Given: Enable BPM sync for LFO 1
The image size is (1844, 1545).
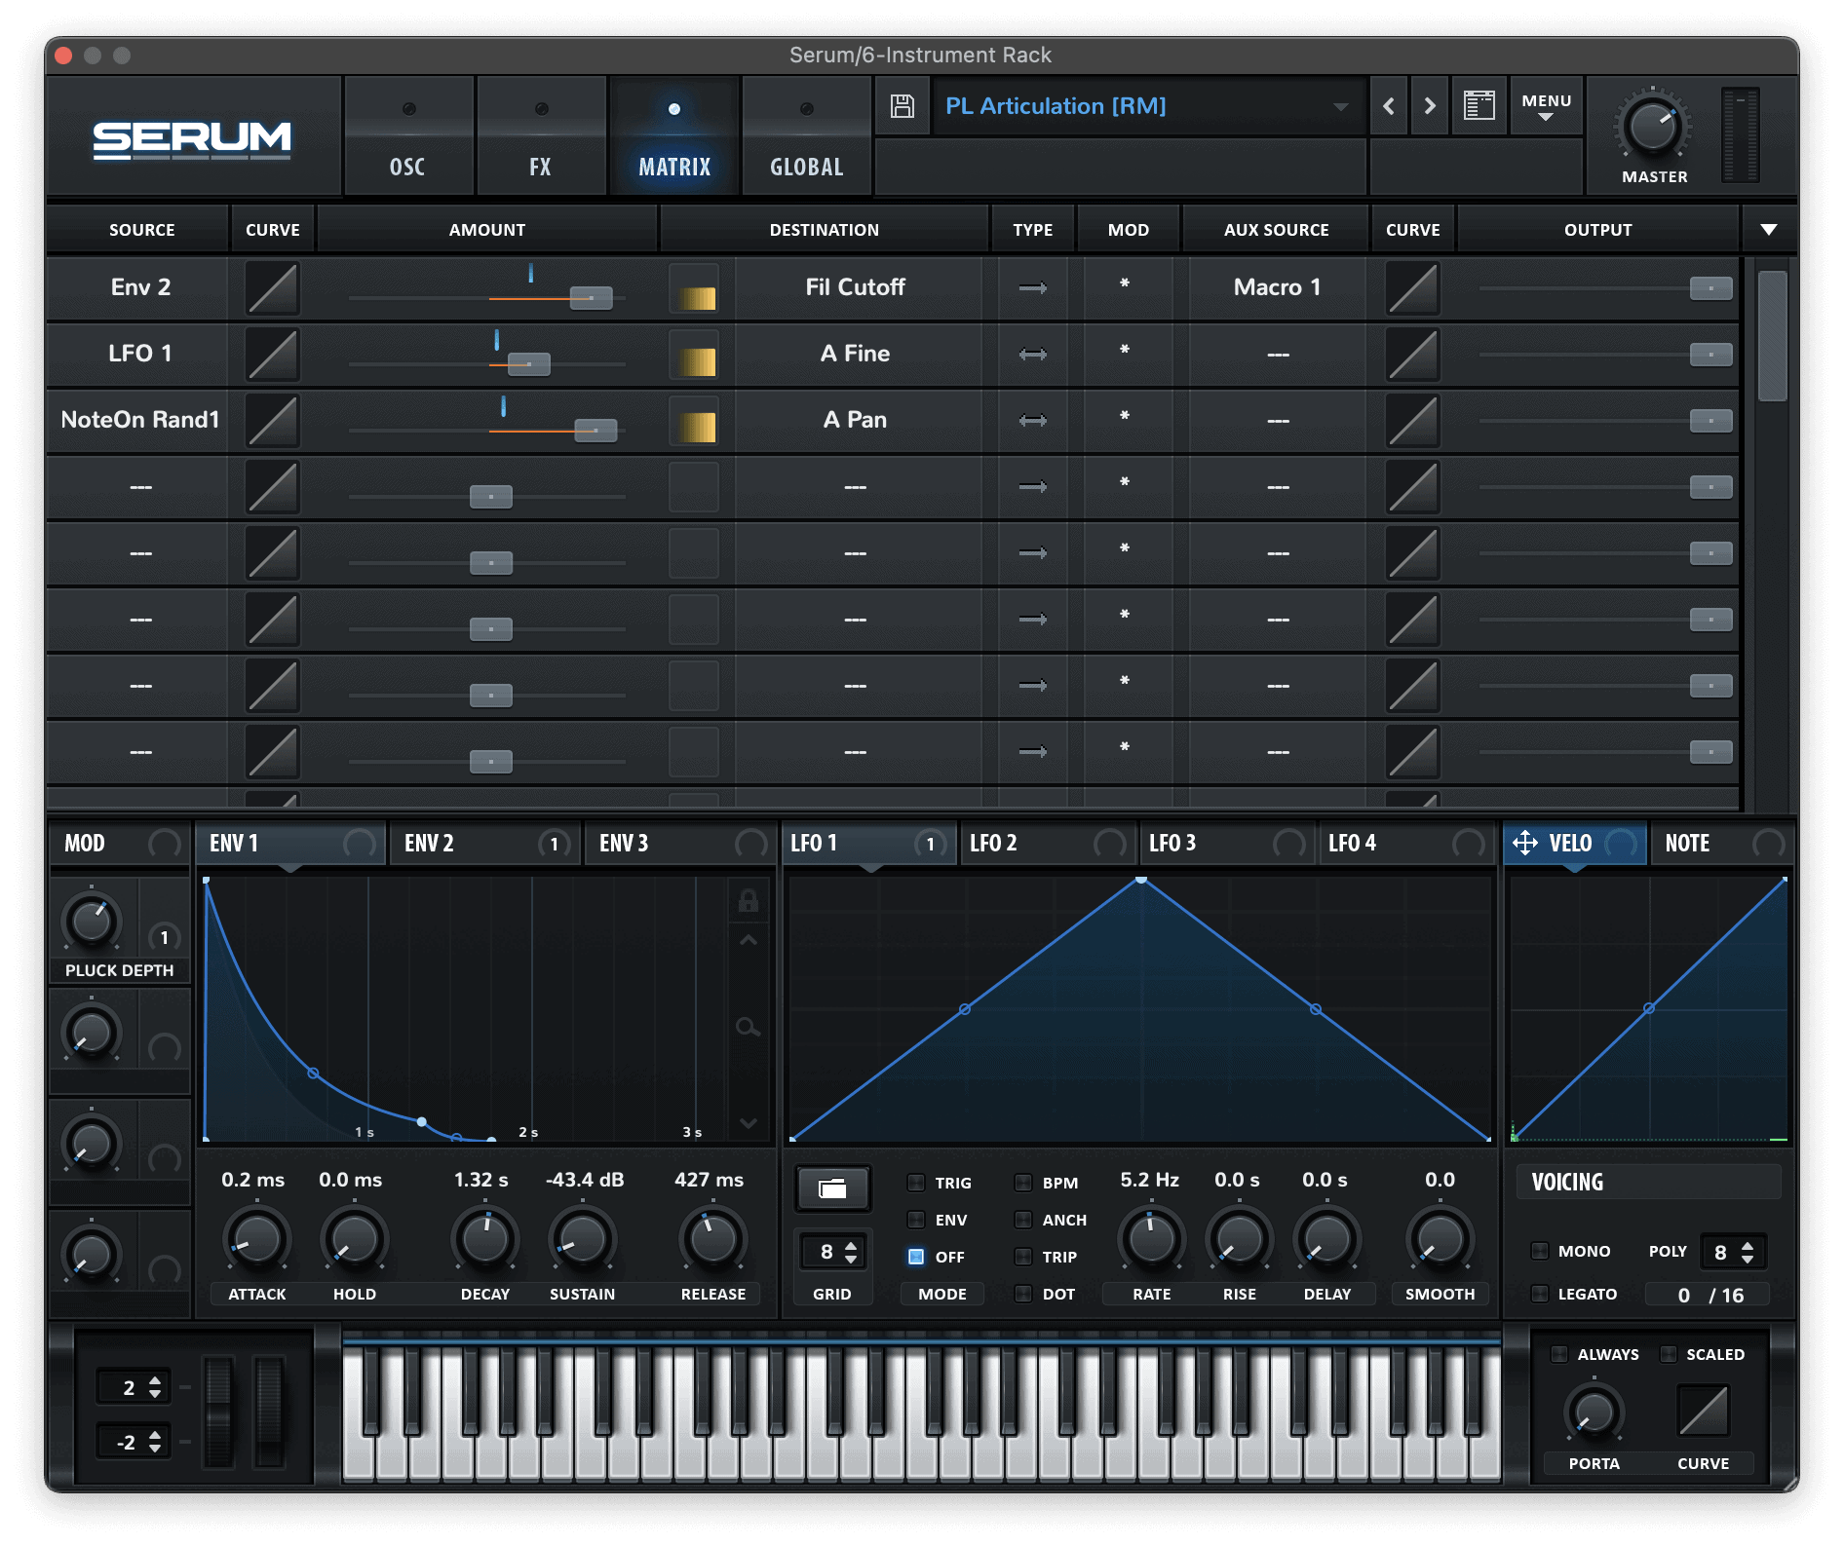Looking at the screenshot, I should 1024,1182.
